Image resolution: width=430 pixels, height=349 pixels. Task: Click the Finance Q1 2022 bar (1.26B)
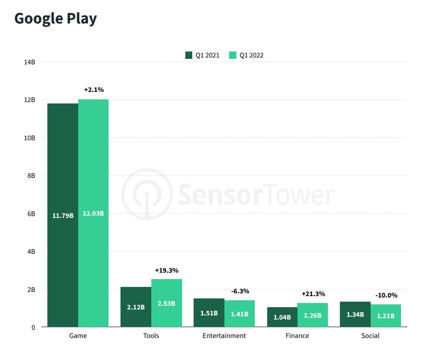[313, 315]
